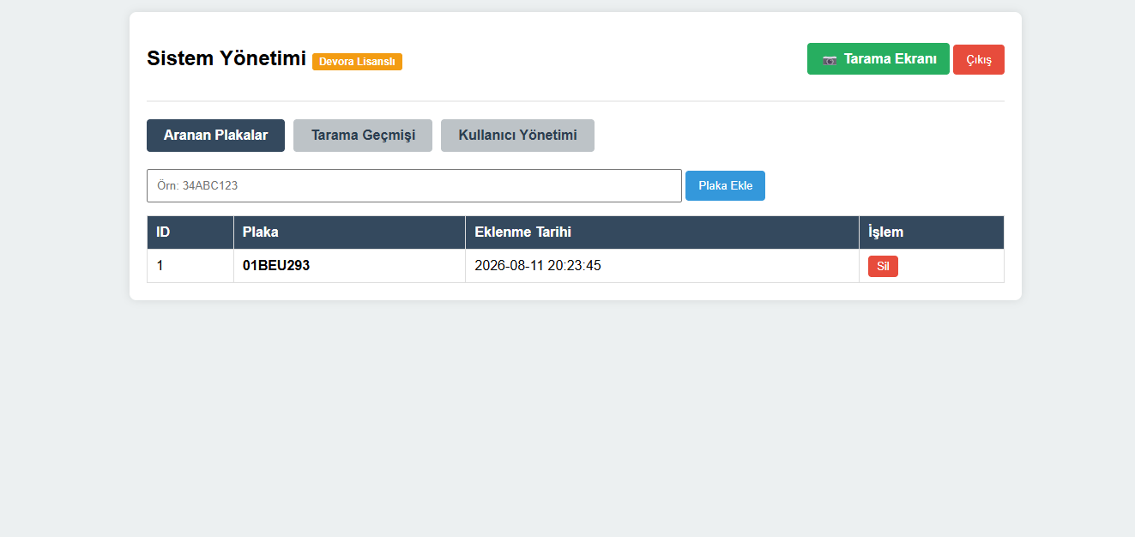Click the Devora Lisanslı badge
Image resolution: width=1135 pixels, height=537 pixels.
click(357, 62)
